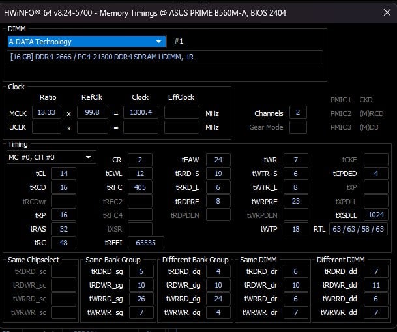This screenshot has height=332, width=397.
Task: Click the DIMM slot label #1
Action: coord(179,41)
